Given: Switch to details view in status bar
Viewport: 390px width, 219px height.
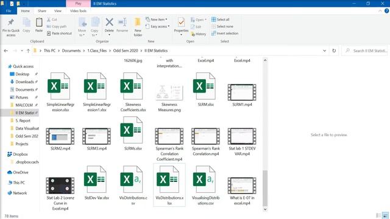Looking at the screenshot, I should click(x=378, y=215).
